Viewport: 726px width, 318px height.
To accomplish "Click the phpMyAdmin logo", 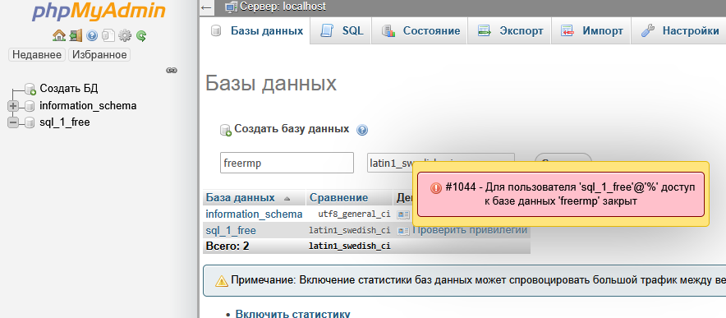I will (x=99, y=12).
